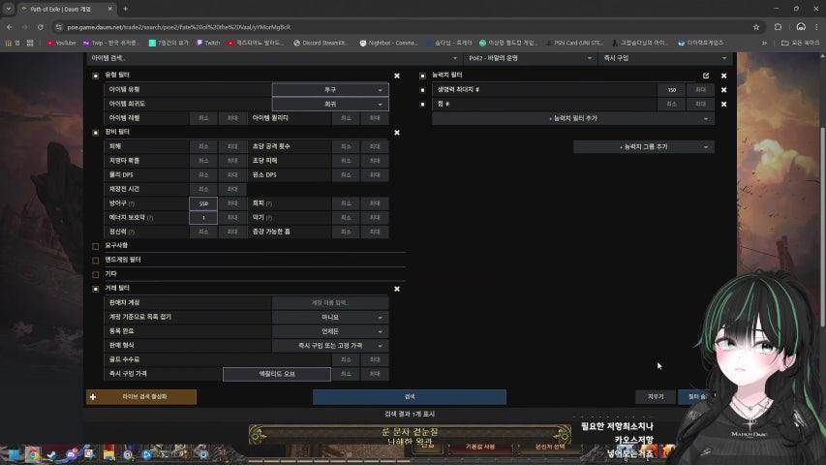Click the 회피 maximum field
826x465 pixels.
tap(375, 203)
